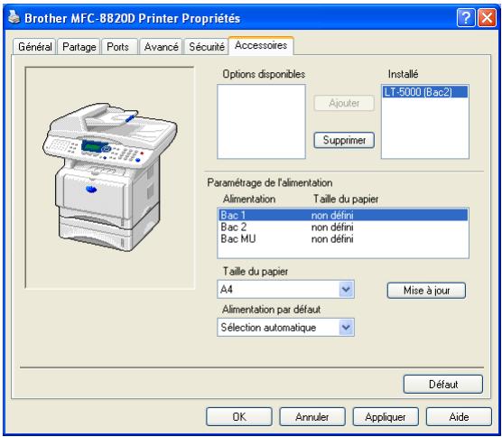Click the Options disponibles list box

click(x=261, y=121)
